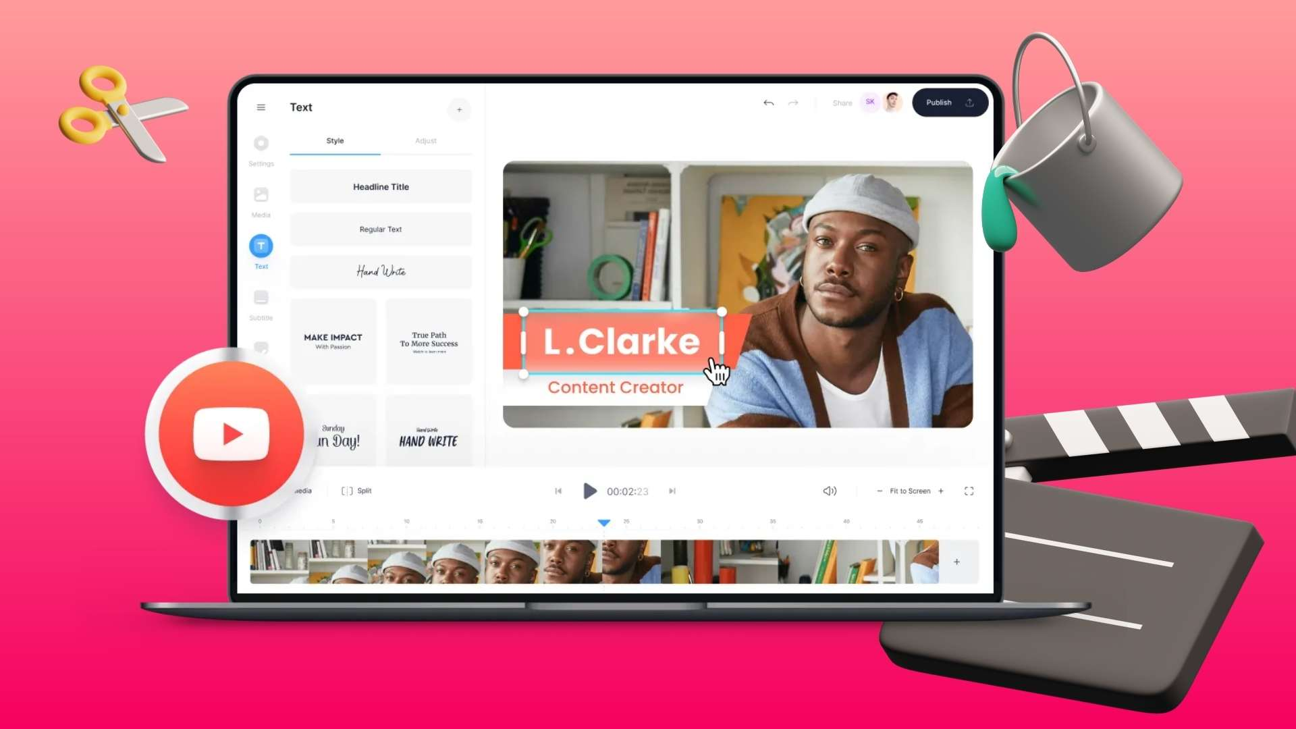1296x729 pixels.
Task: Select the Adjust tab in Text panel
Action: coord(425,140)
